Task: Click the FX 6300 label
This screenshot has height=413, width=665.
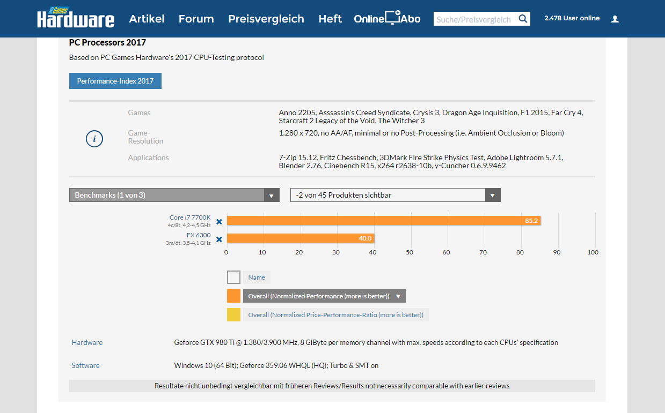Action: [x=199, y=235]
